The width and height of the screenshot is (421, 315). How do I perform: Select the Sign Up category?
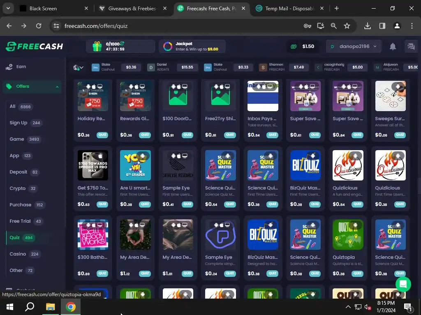tap(26, 123)
